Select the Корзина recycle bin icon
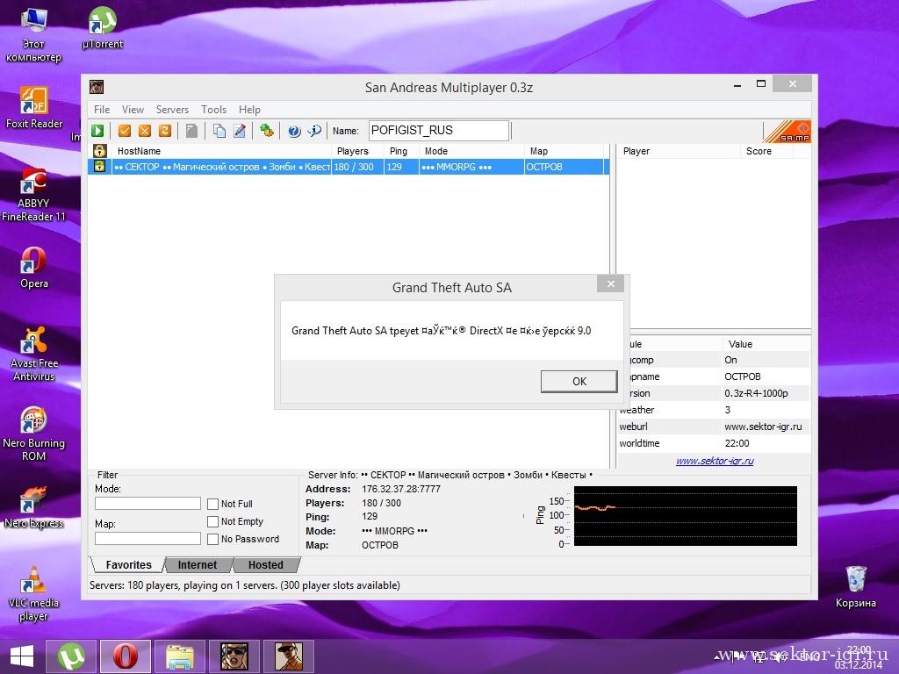 (855, 587)
